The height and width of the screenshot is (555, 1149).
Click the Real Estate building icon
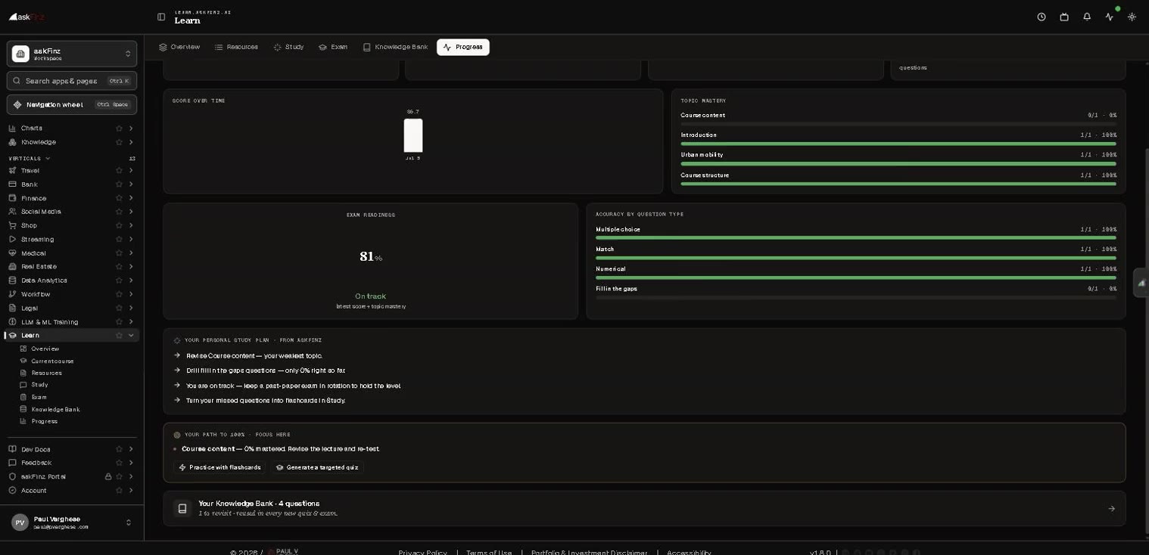12,267
